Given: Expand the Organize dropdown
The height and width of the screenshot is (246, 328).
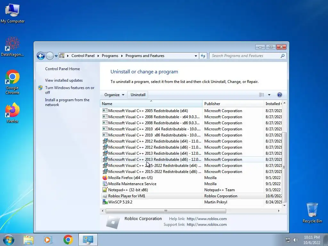Looking at the screenshot, I should tap(114, 95).
